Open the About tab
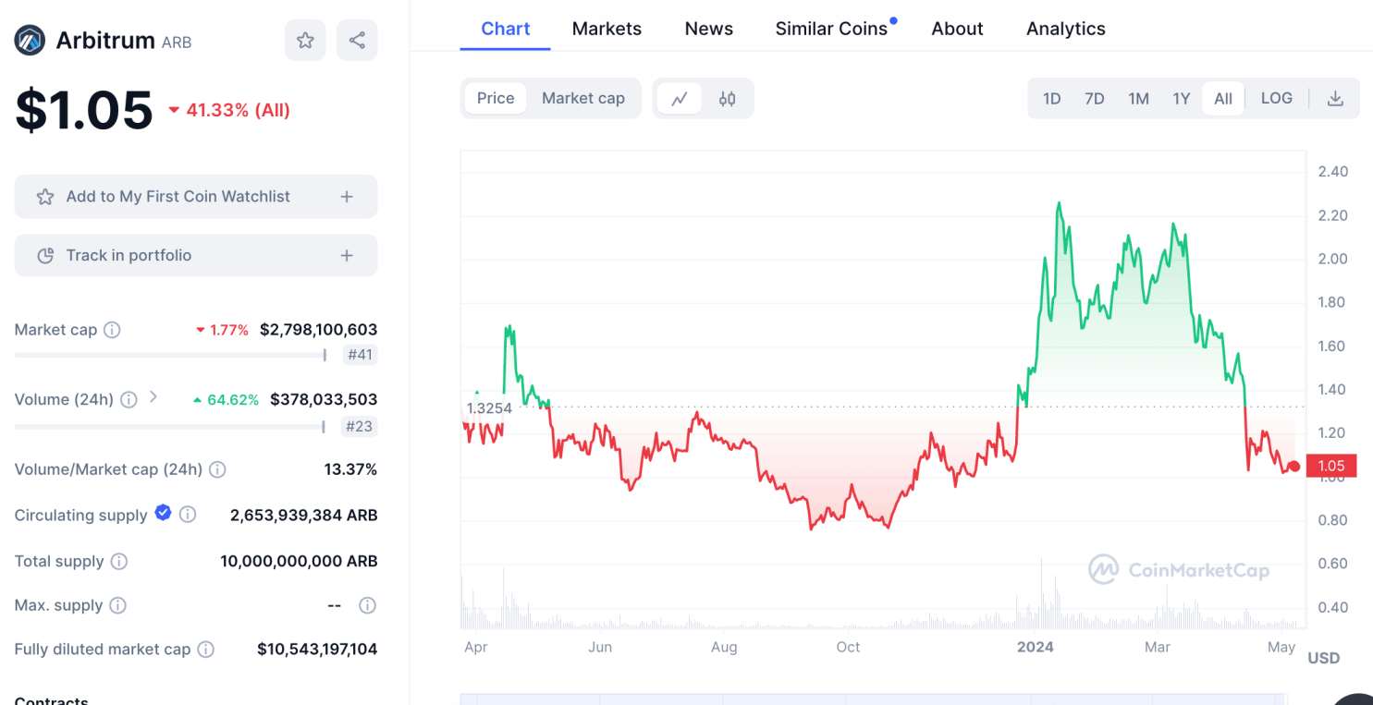 pos(957,29)
